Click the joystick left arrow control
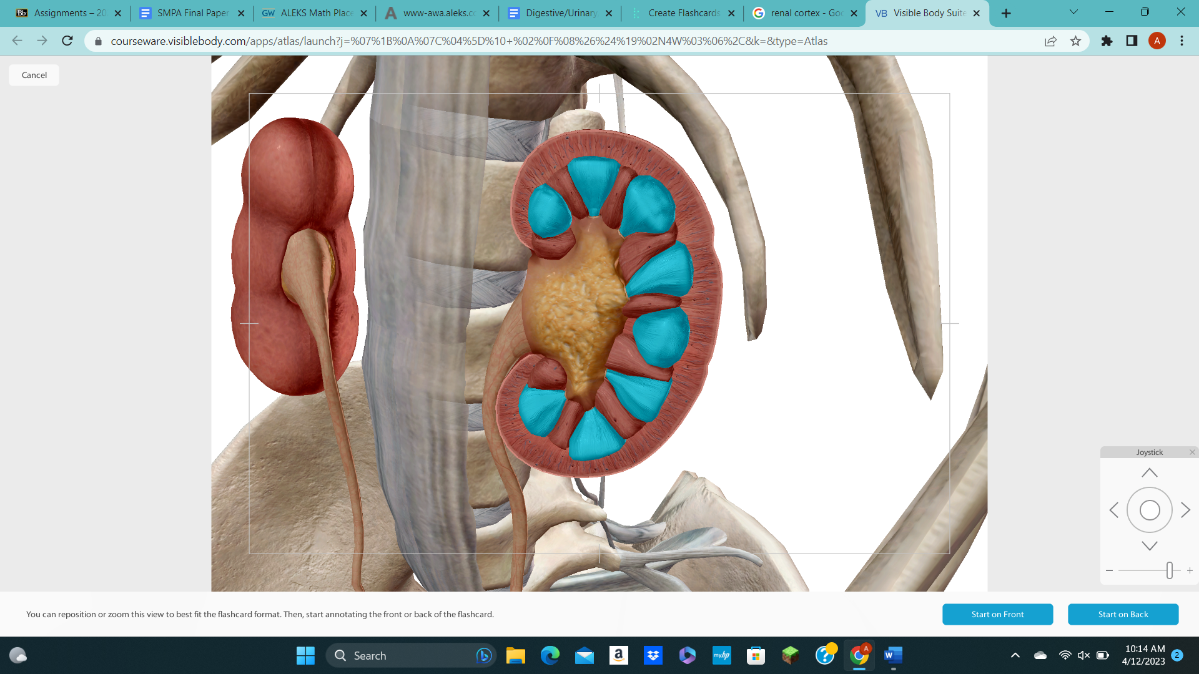This screenshot has width=1199, height=674. coord(1115,510)
